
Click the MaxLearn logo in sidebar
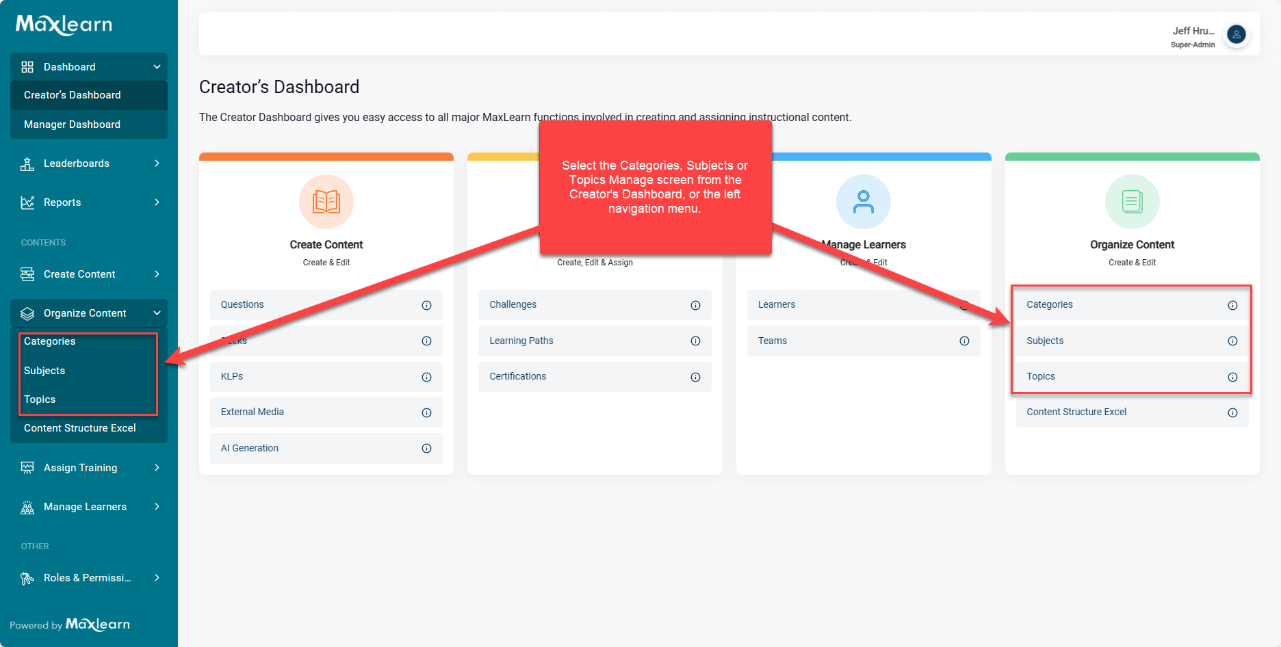click(x=64, y=25)
